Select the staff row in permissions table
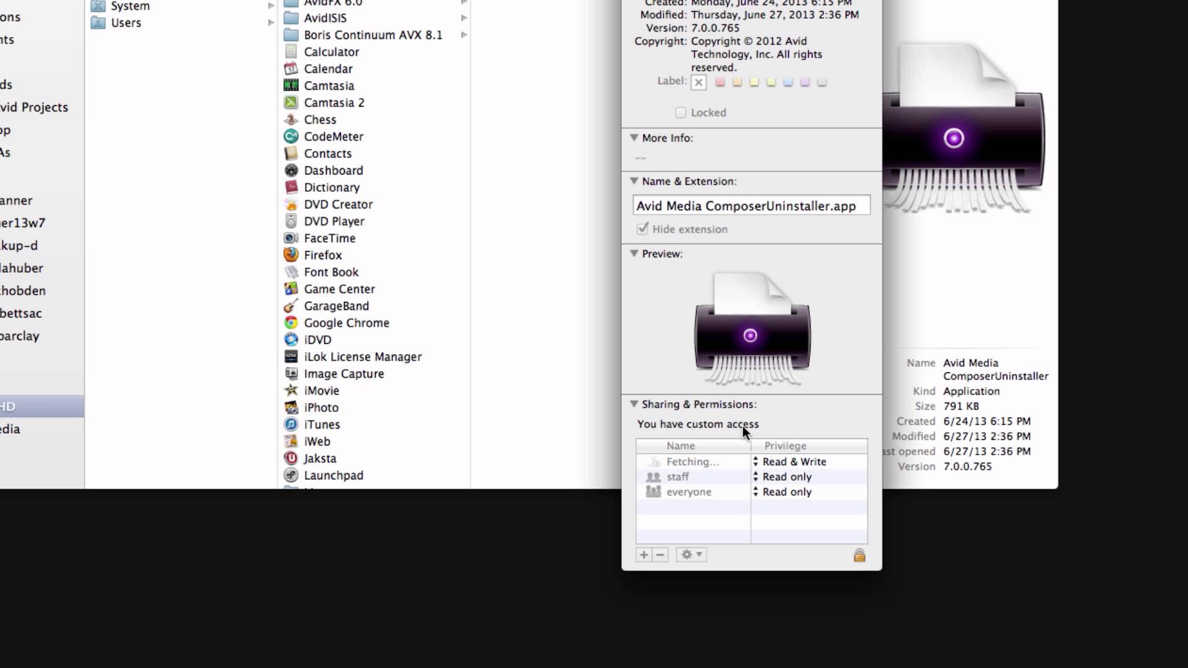 751,477
